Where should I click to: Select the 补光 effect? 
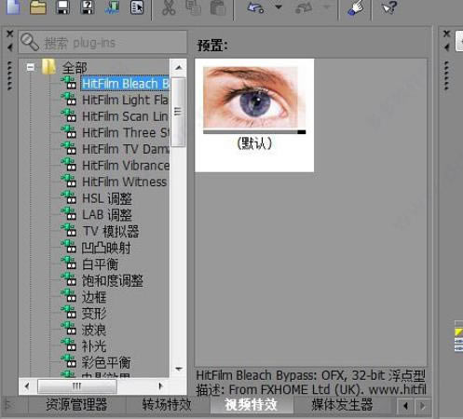click(94, 346)
